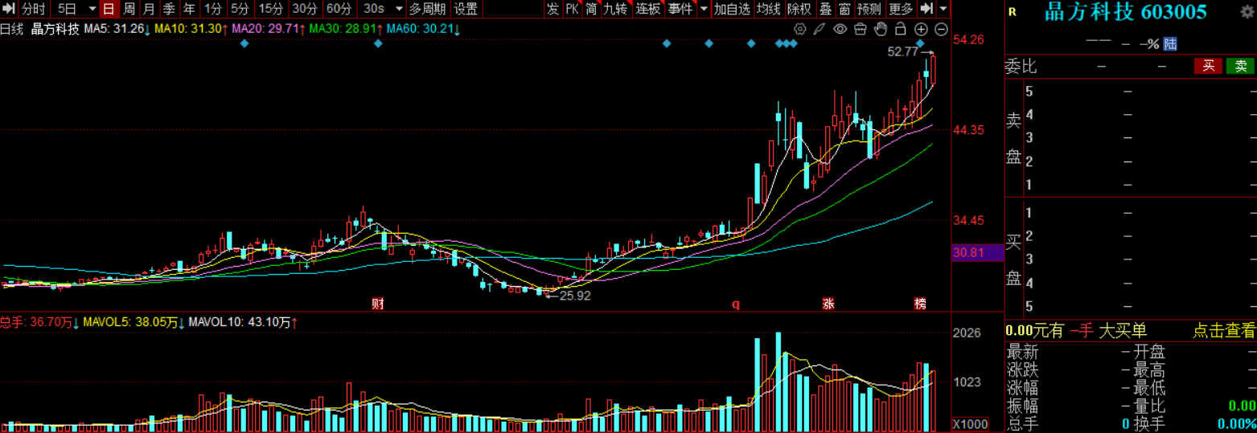Image resolution: width=1257 pixels, height=433 pixels.
Task: Click the 涨 event marker on chart
Action: point(828,304)
